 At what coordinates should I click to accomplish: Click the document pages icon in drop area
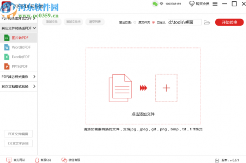[120, 88]
